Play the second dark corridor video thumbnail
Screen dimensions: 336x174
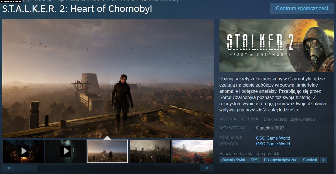click(65, 151)
